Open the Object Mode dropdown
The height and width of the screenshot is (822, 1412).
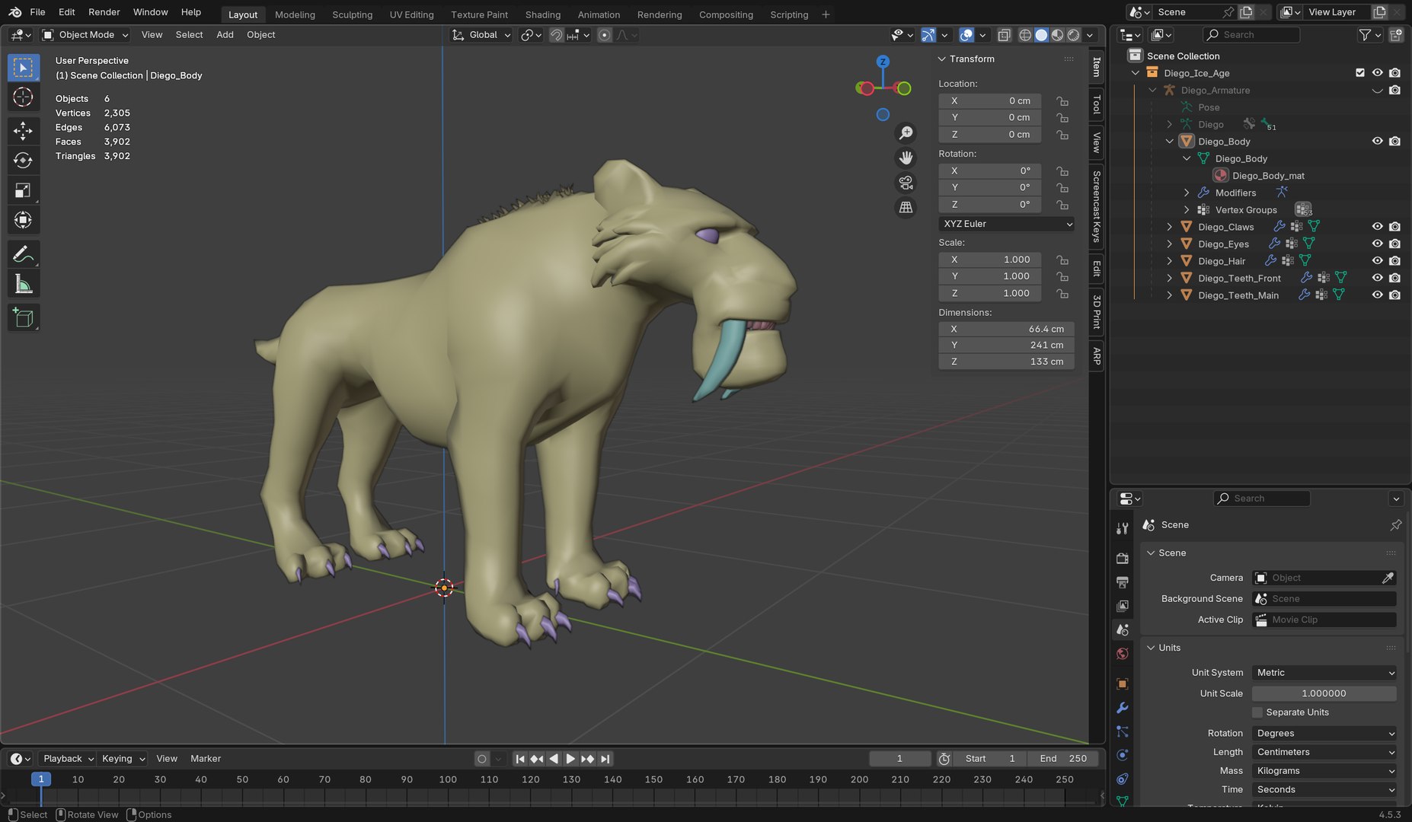click(x=85, y=35)
